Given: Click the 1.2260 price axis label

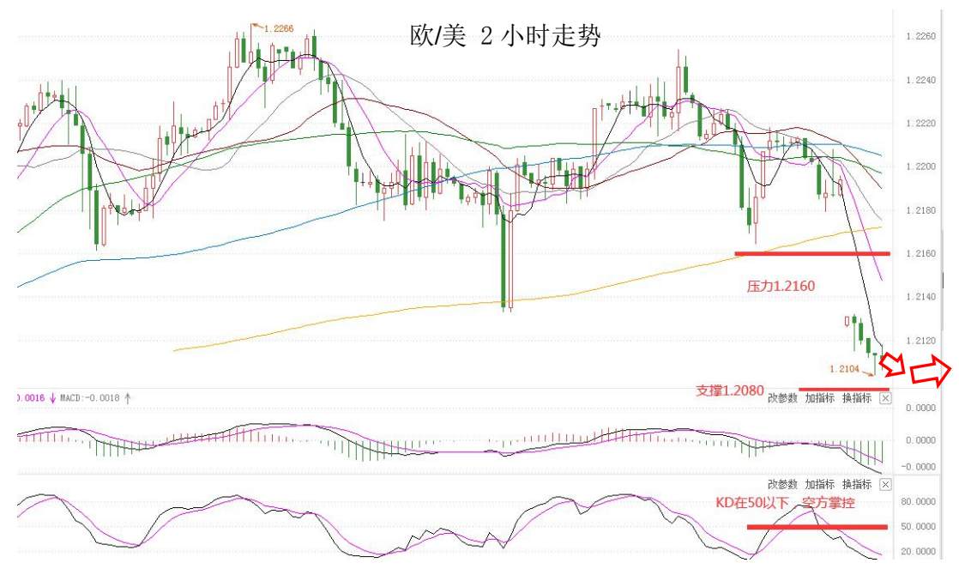Looking at the screenshot, I should click(920, 37).
